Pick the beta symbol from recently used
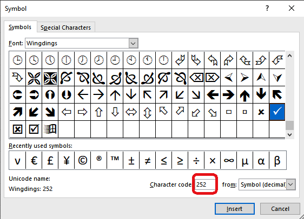Viewport: 304px width, 219px height. click(x=277, y=160)
